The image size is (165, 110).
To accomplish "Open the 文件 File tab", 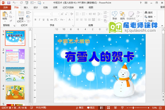I will [x=5, y=7].
